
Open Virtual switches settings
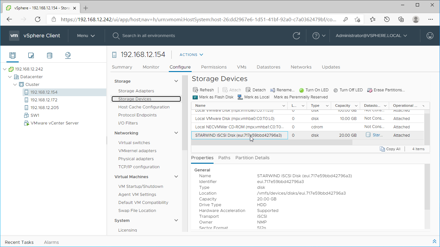[134, 143]
